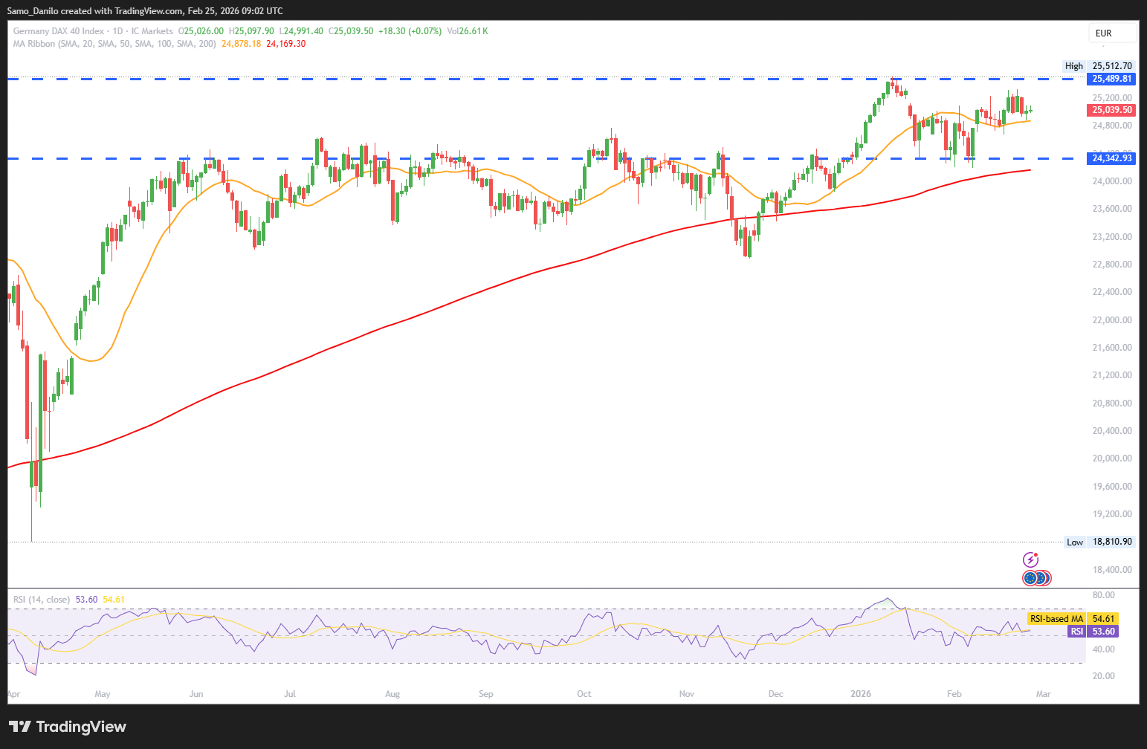Screen dimensions: 1147x749
Task: Click the red 25,039.50 current price label
Action: (x=1111, y=110)
